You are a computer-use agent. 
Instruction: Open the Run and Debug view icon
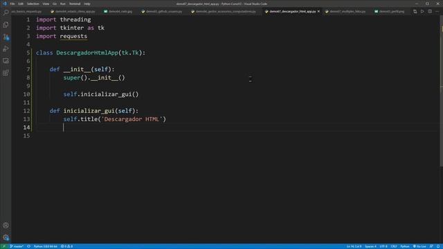(6, 49)
